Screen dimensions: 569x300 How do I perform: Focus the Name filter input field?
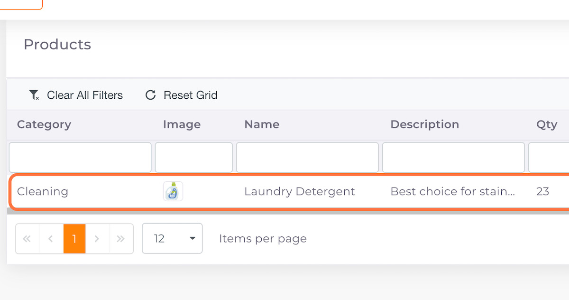[307, 157]
